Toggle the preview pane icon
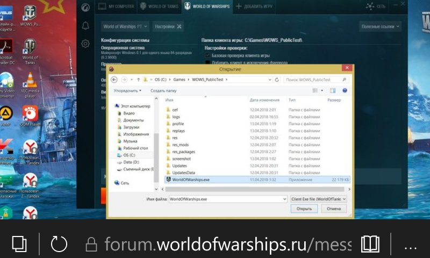The width and height of the screenshot is (430, 258). 333,90
